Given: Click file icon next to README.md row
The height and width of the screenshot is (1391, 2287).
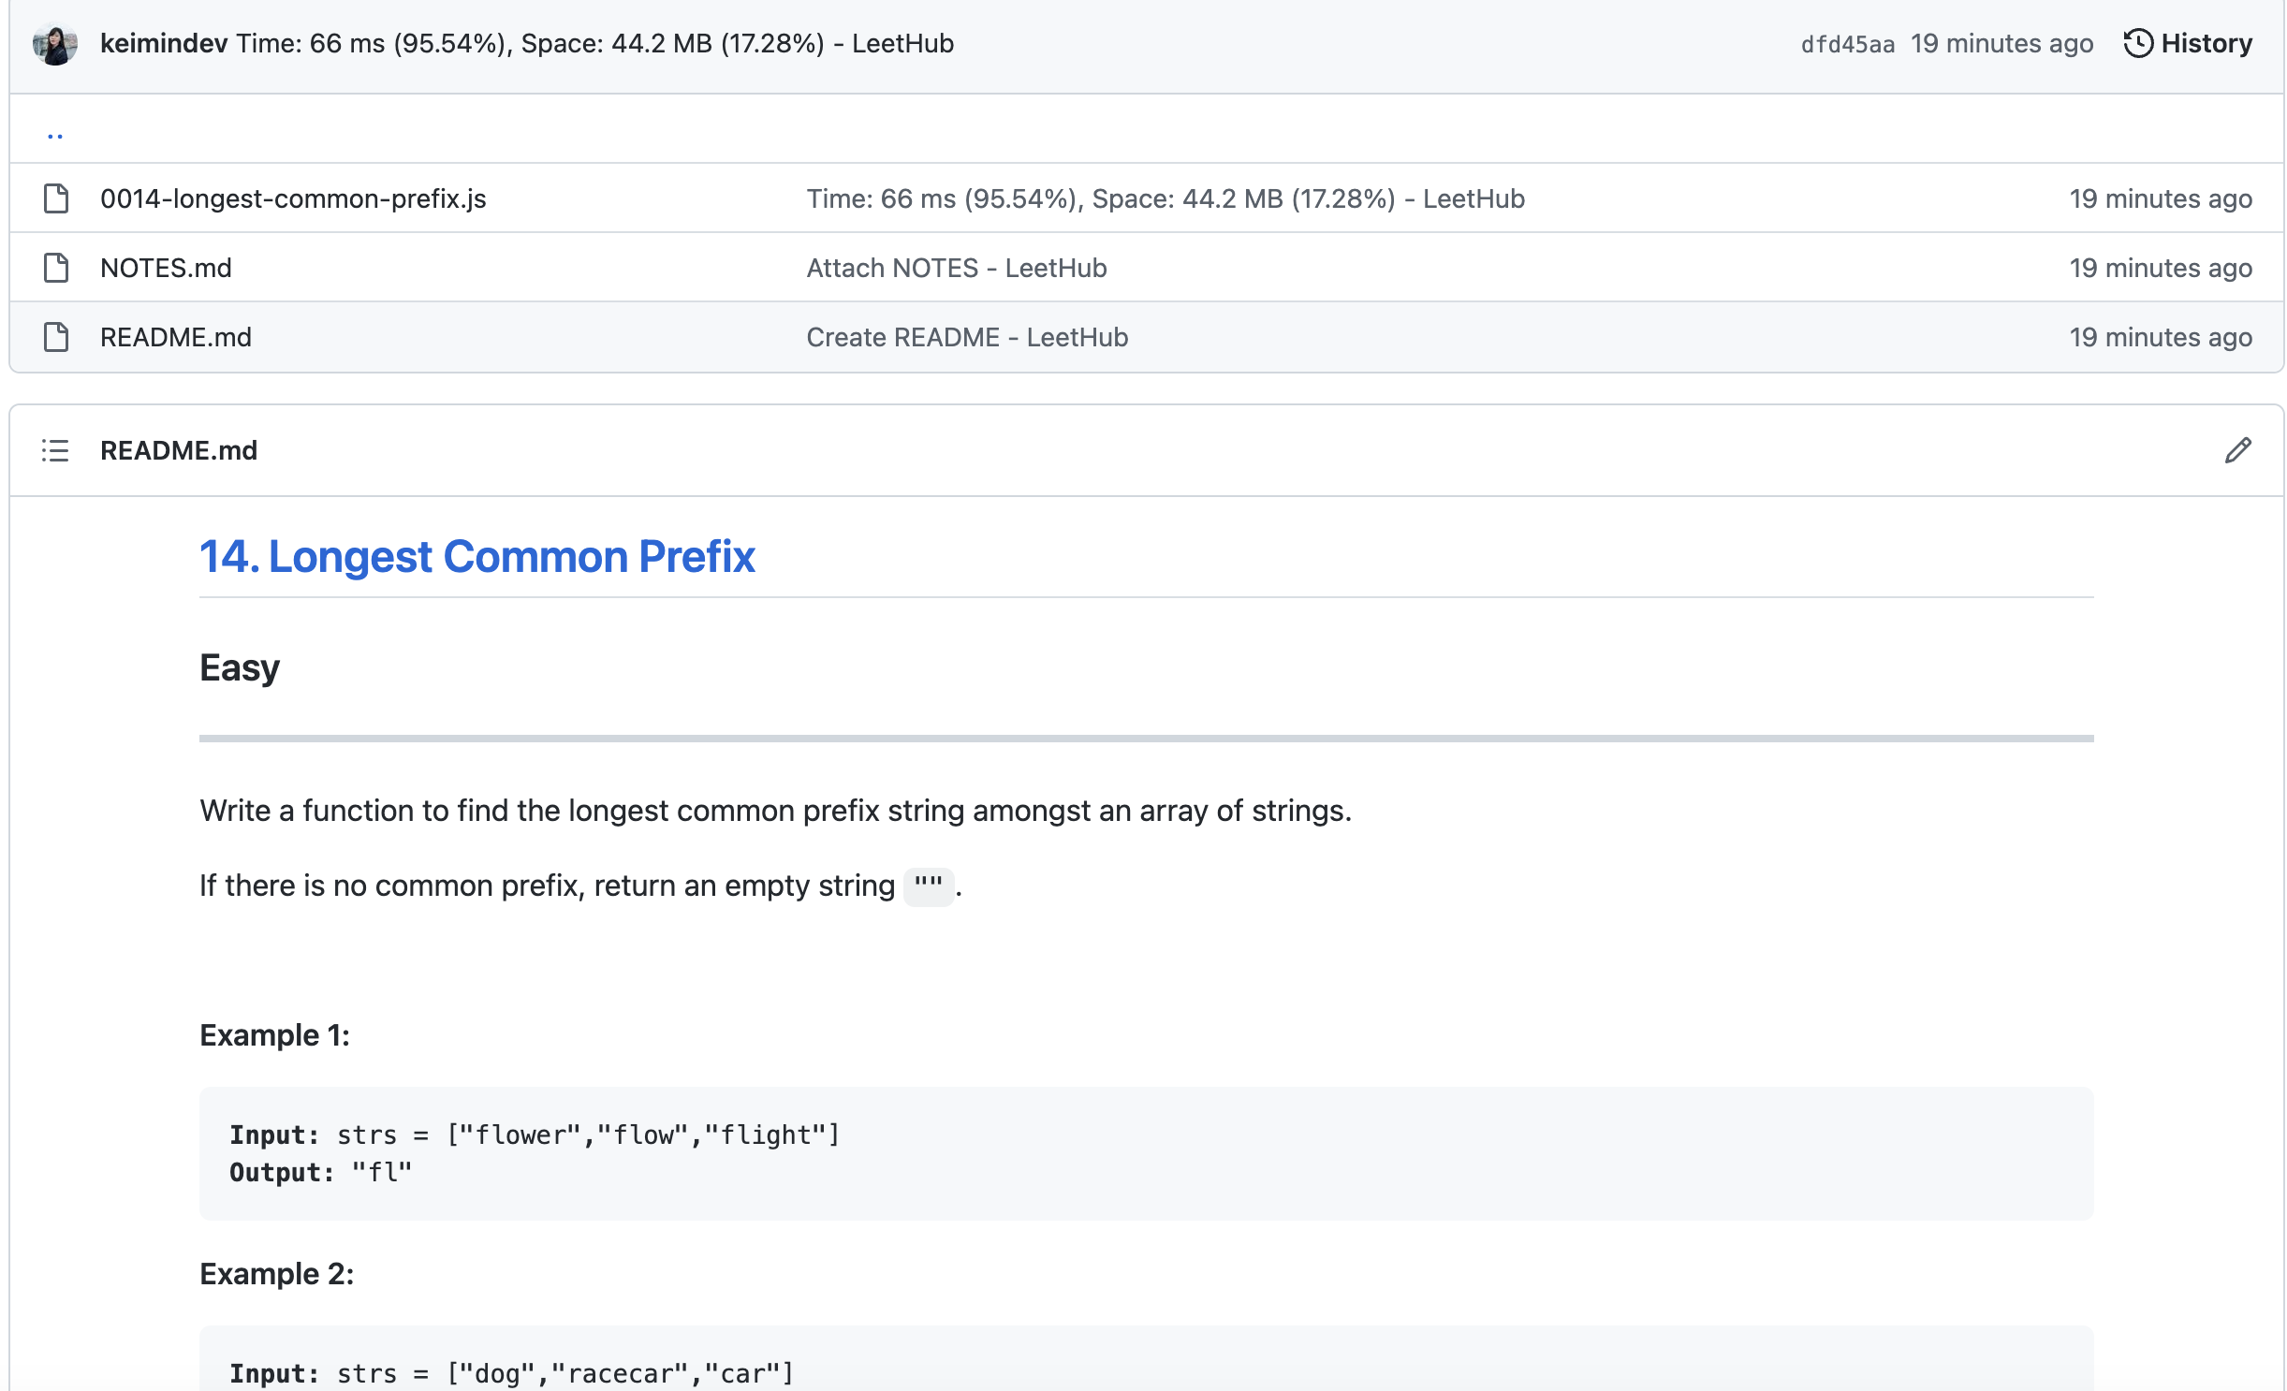Looking at the screenshot, I should tap(56, 337).
